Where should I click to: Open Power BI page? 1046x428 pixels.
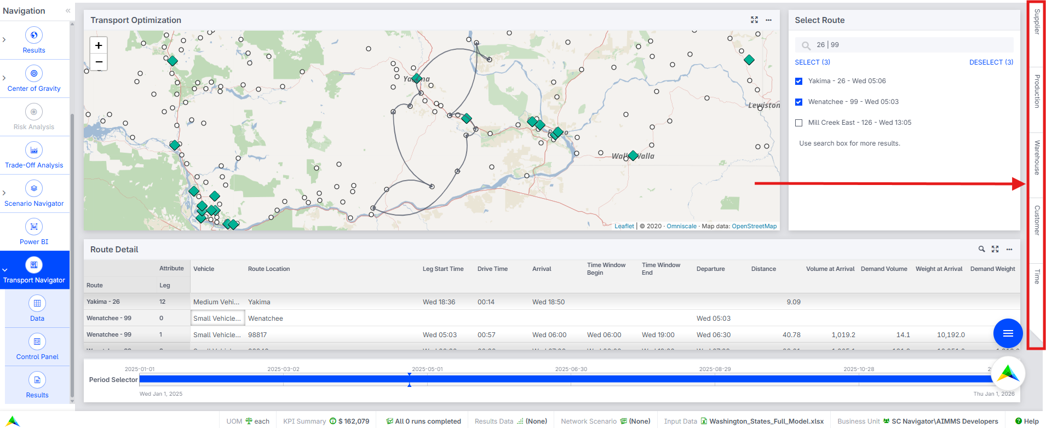[x=34, y=232]
